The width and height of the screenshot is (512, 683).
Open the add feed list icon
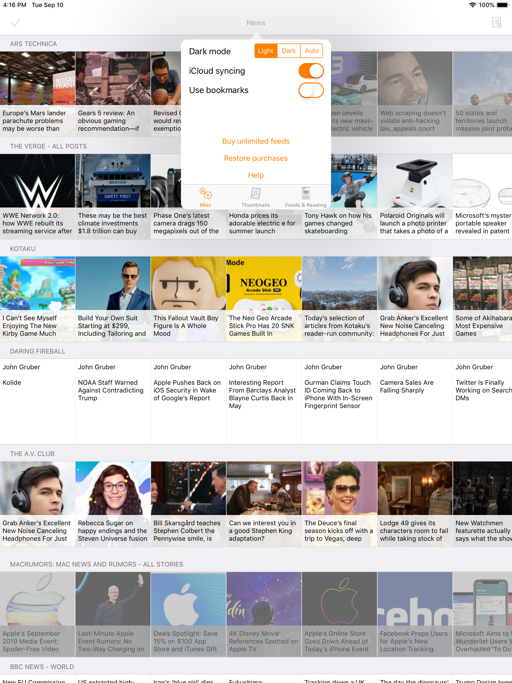[497, 22]
